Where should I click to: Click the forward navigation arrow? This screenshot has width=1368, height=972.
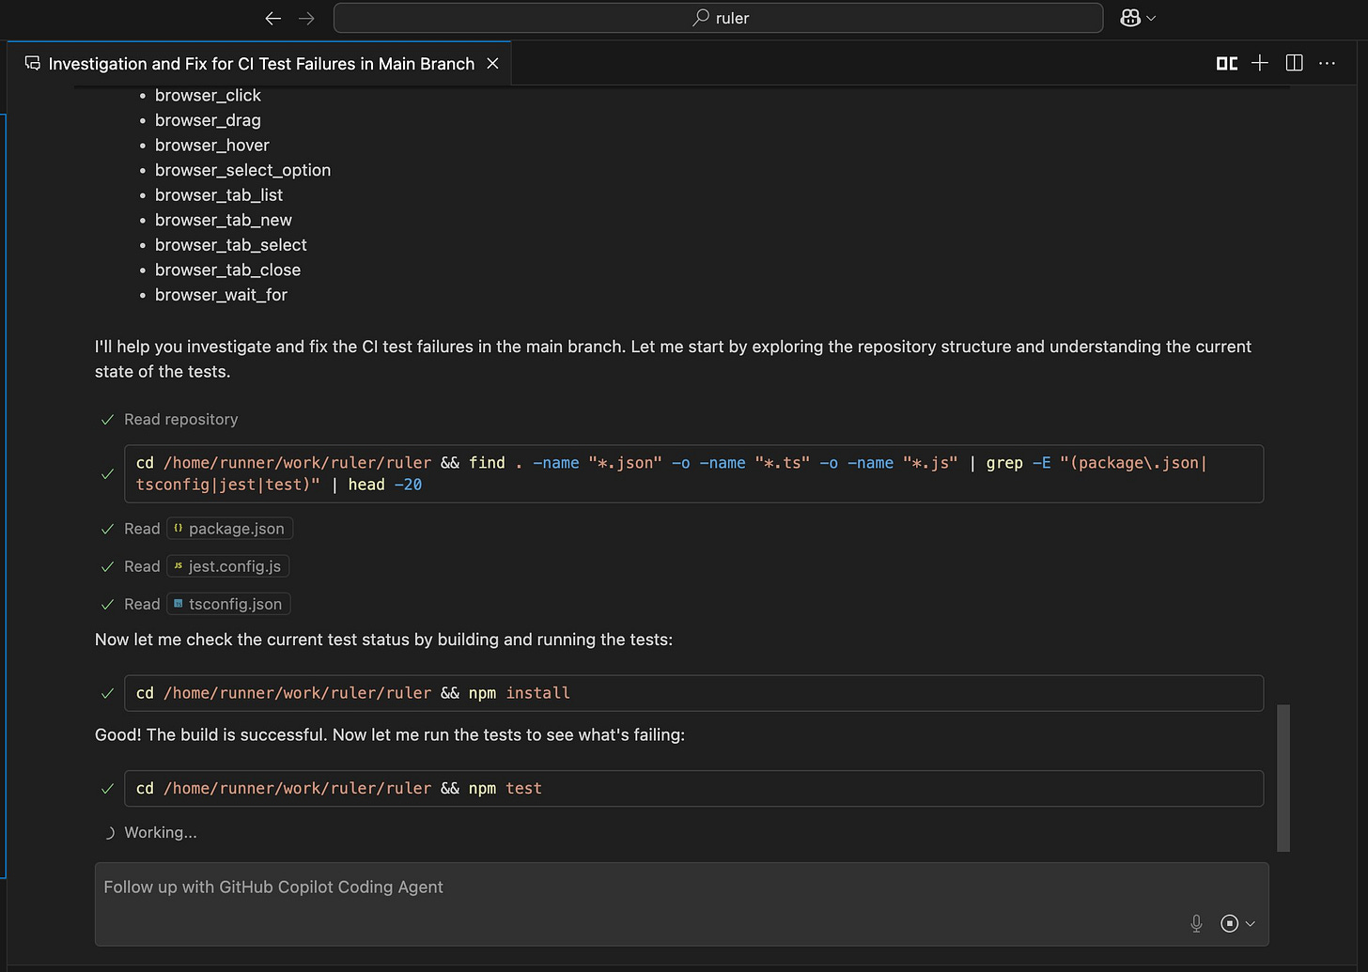pos(306,18)
